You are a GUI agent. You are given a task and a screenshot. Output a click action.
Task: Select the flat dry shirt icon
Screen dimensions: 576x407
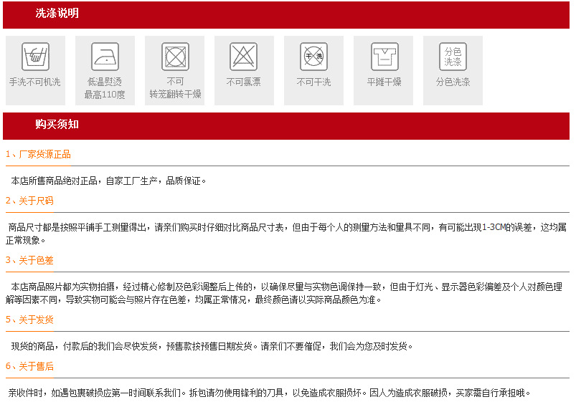click(x=384, y=56)
